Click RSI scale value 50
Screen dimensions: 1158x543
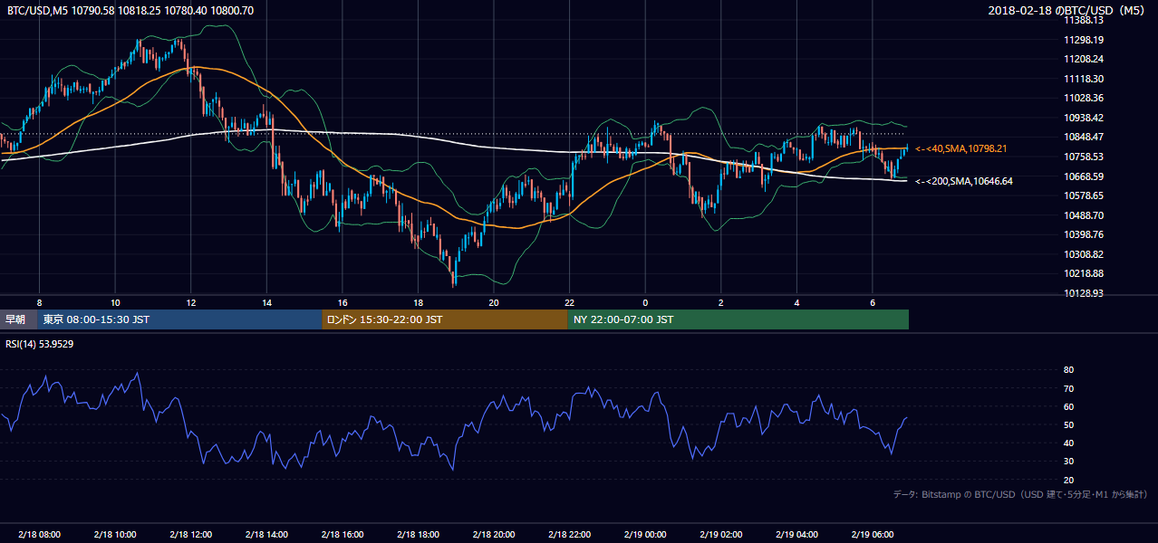(1068, 424)
